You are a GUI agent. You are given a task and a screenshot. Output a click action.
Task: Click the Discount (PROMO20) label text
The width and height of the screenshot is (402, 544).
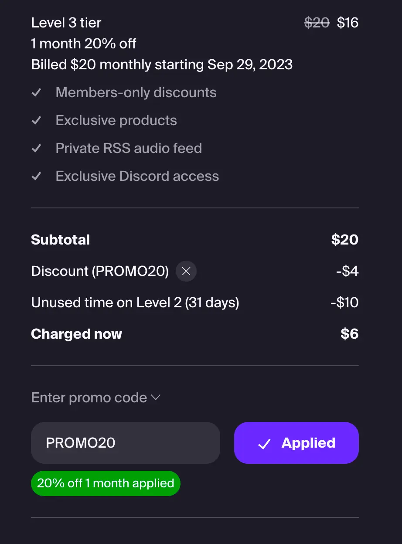coord(100,271)
